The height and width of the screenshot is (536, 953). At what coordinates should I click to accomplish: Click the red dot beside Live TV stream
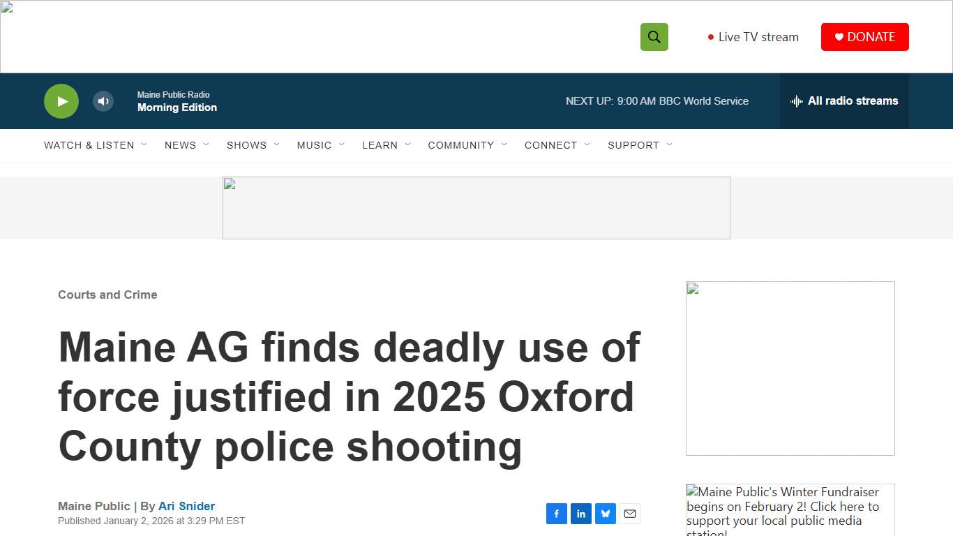[710, 36]
